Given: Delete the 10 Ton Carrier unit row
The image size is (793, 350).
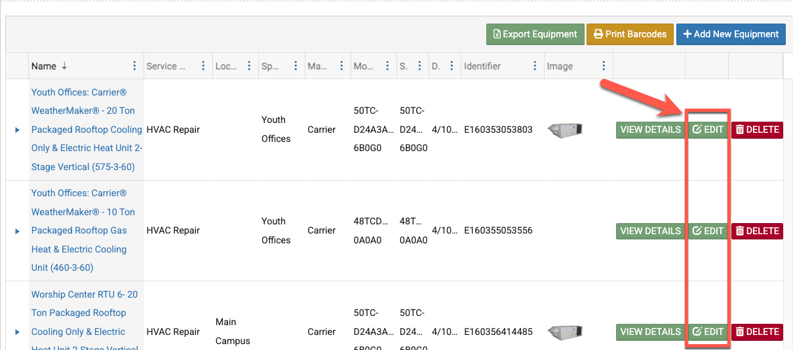Looking at the screenshot, I should 757,231.
